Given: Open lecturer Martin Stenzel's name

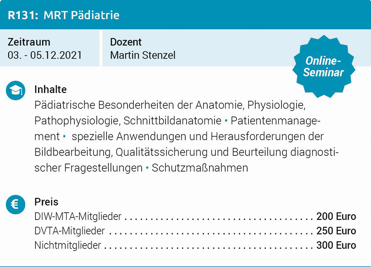Looking at the screenshot, I should tap(143, 55).
